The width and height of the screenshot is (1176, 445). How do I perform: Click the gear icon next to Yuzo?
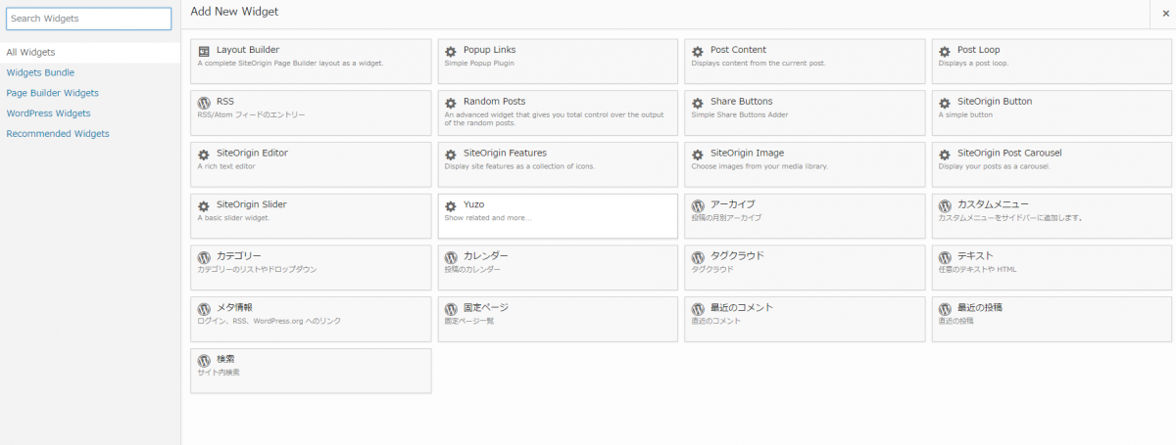[451, 206]
